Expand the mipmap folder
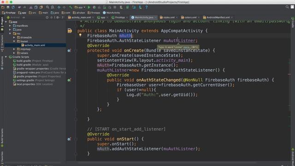The image size is (295, 166). (14, 49)
